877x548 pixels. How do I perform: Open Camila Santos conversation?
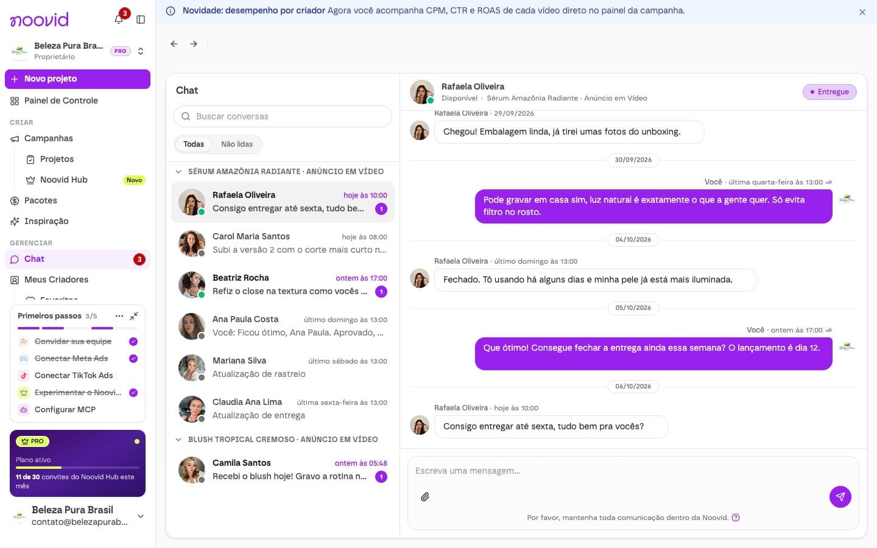click(x=283, y=470)
